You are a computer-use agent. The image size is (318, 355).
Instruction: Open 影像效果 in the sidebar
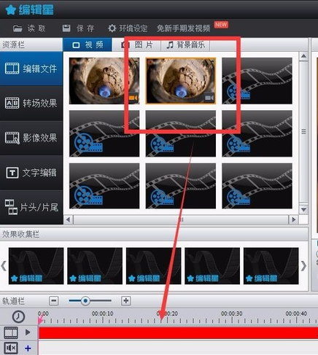point(31,138)
